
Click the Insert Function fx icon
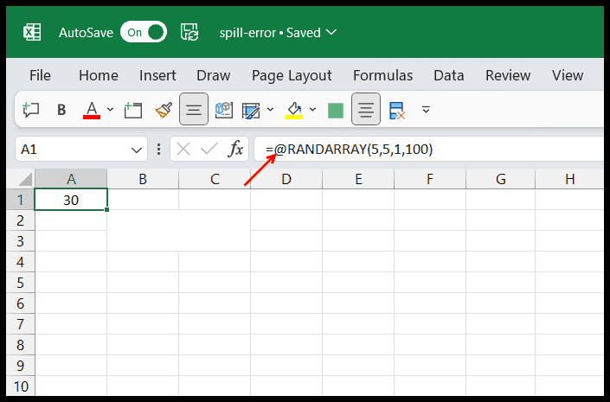click(x=235, y=149)
